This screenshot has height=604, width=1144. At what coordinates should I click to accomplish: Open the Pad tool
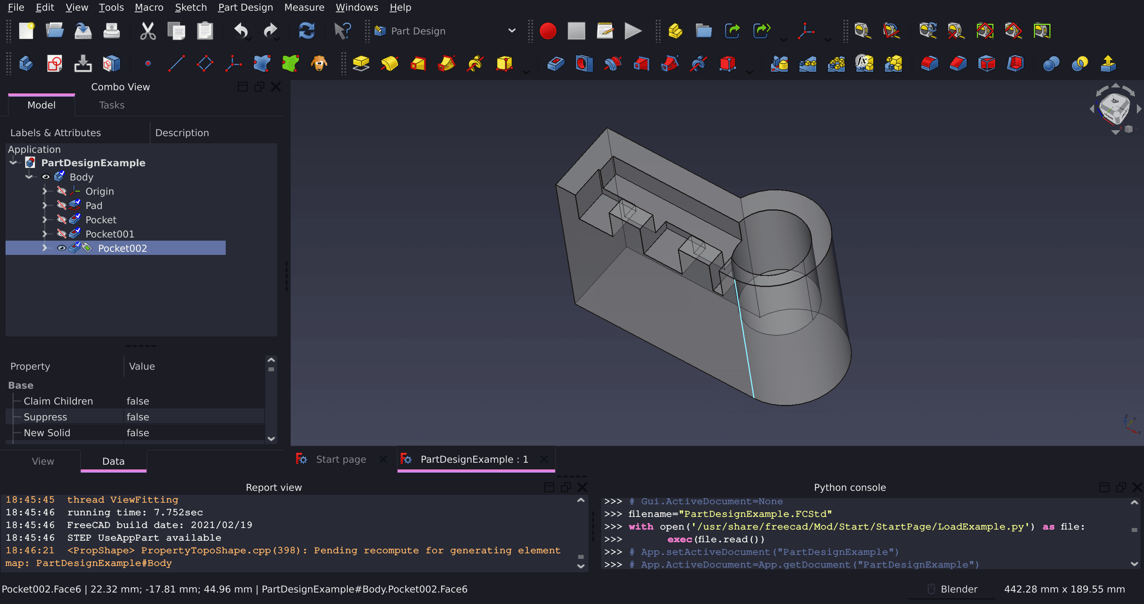click(361, 63)
